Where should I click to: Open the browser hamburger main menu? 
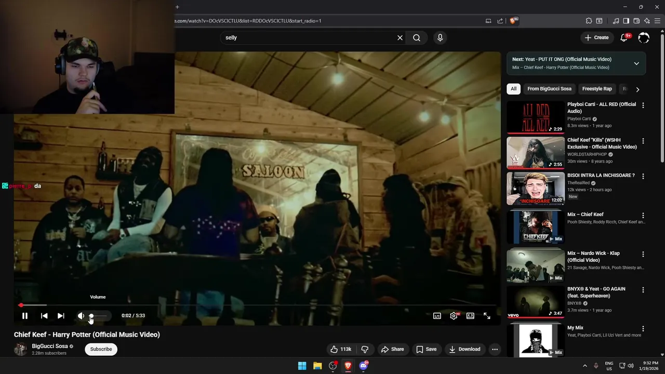coord(657,21)
